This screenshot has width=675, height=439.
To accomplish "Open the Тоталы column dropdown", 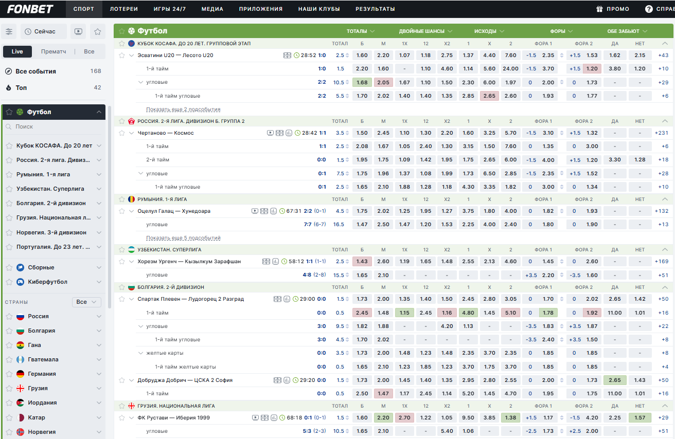I will point(361,31).
